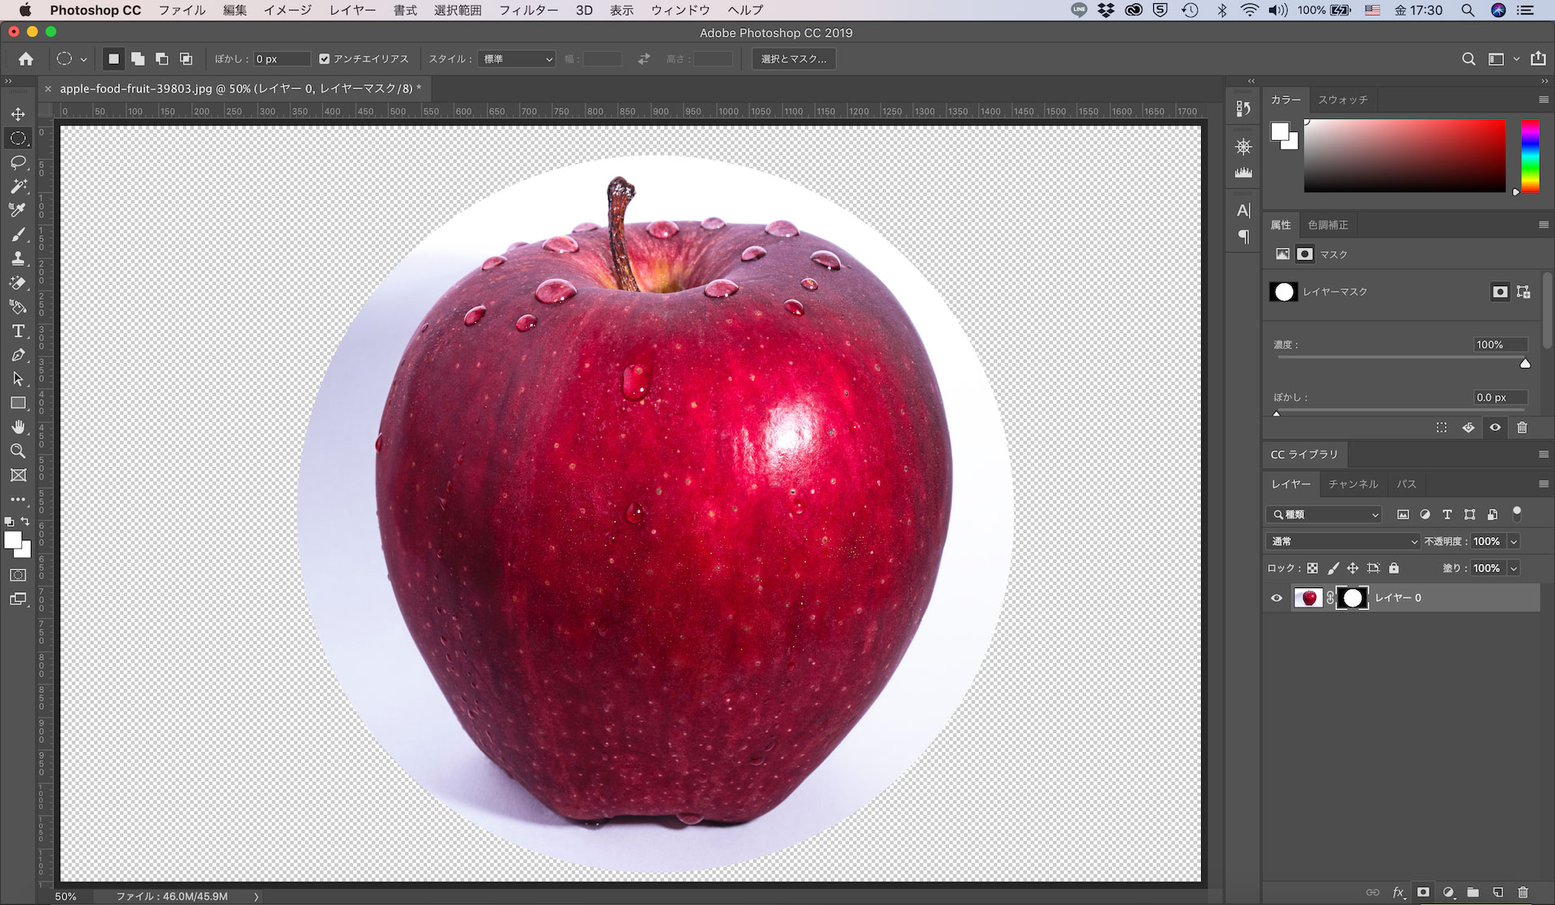Open レイヤー menu in menu bar
This screenshot has height=905, width=1555.
tap(352, 10)
